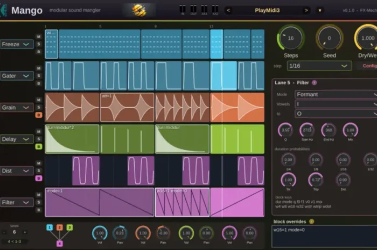This screenshot has height=250, width=377.
Task: Go to next preset with the right arrow
Action: [x=306, y=10]
